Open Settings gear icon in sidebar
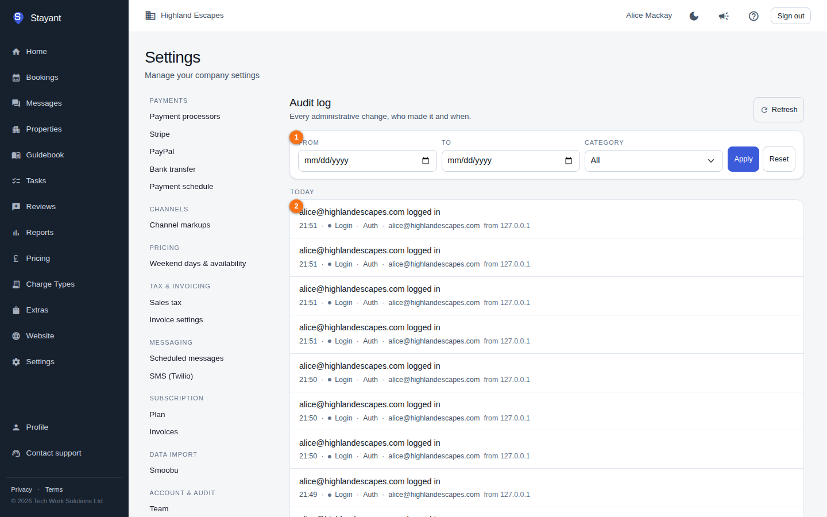The image size is (827, 517). tap(16, 362)
